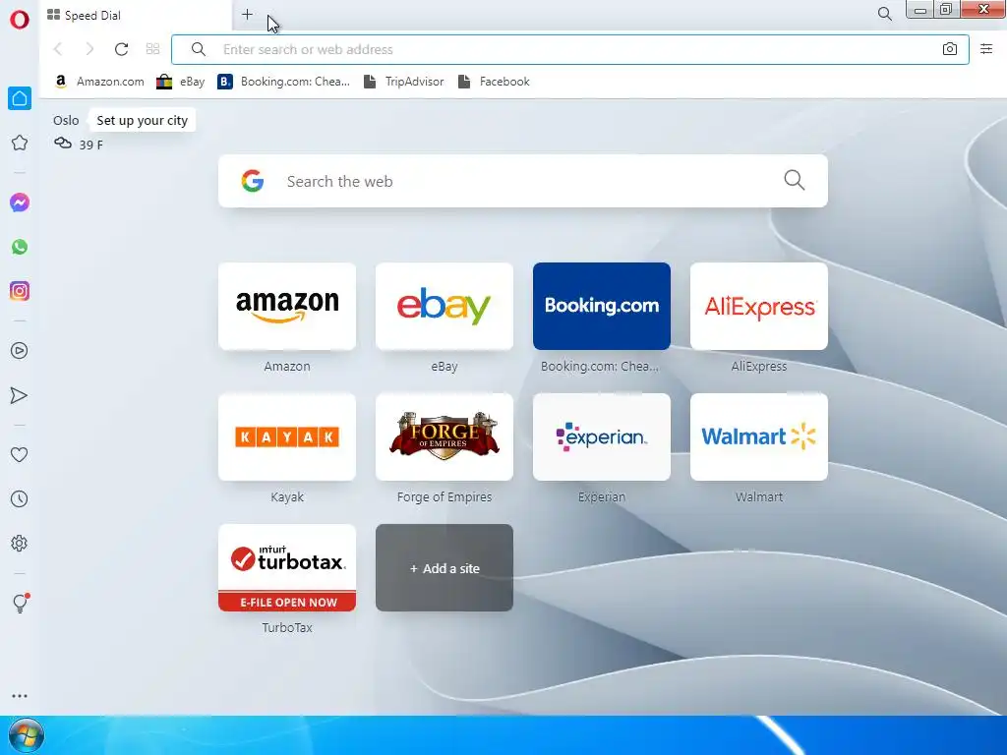
Task: Click the search icon in address bar
Action: (199, 49)
